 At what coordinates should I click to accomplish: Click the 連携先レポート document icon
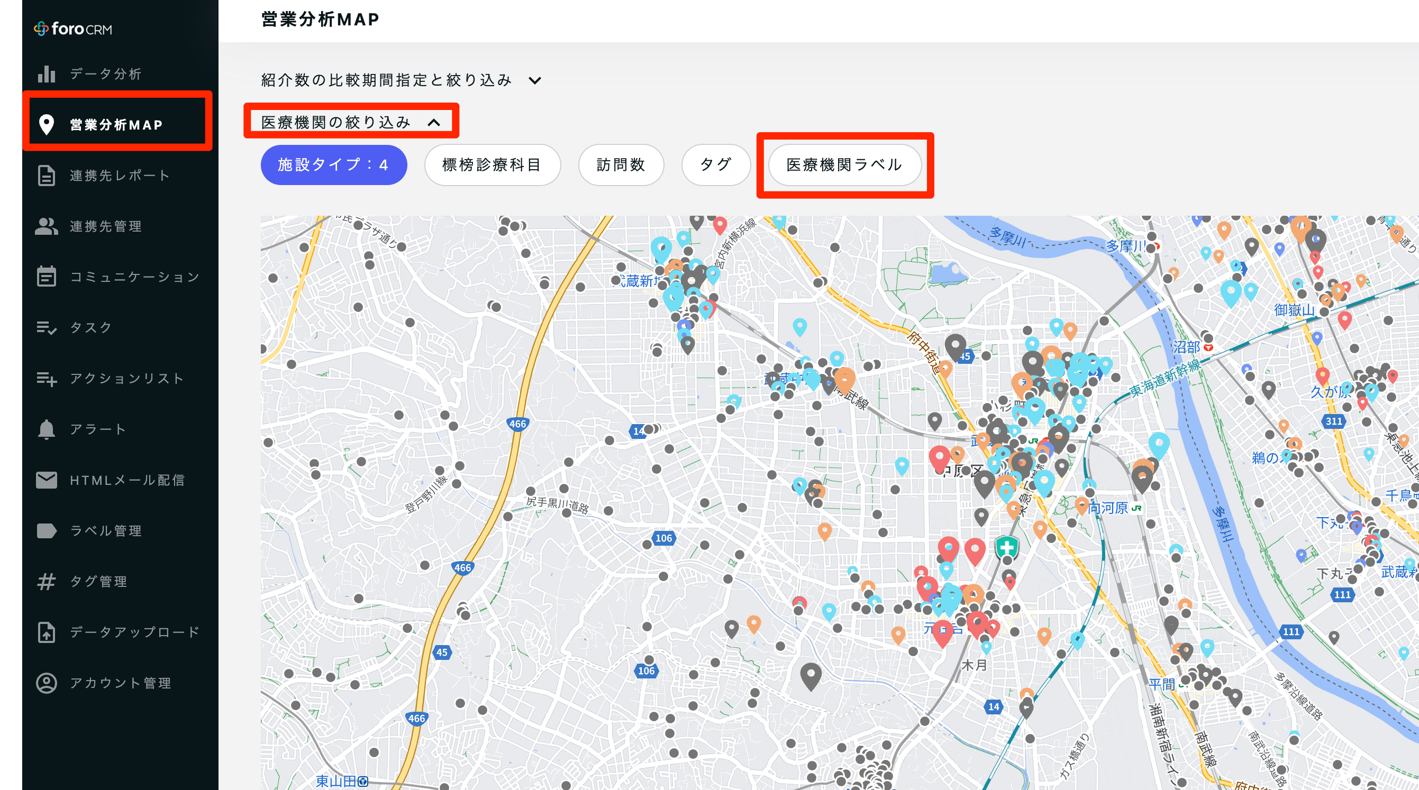pyautogui.click(x=46, y=176)
